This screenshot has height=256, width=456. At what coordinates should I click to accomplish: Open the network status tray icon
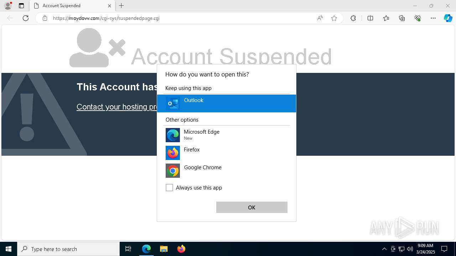[x=401, y=249]
